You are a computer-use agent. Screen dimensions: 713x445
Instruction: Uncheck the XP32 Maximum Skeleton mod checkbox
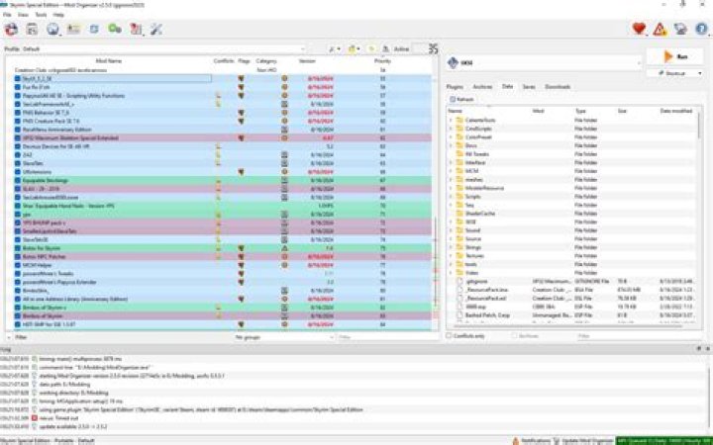[x=17, y=138]
